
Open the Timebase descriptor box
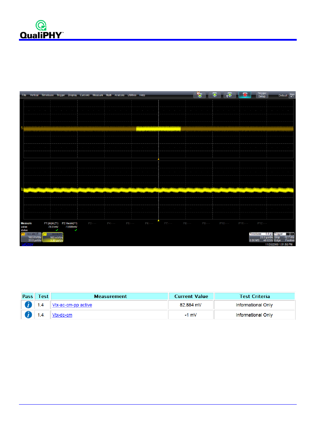(261, 237)
